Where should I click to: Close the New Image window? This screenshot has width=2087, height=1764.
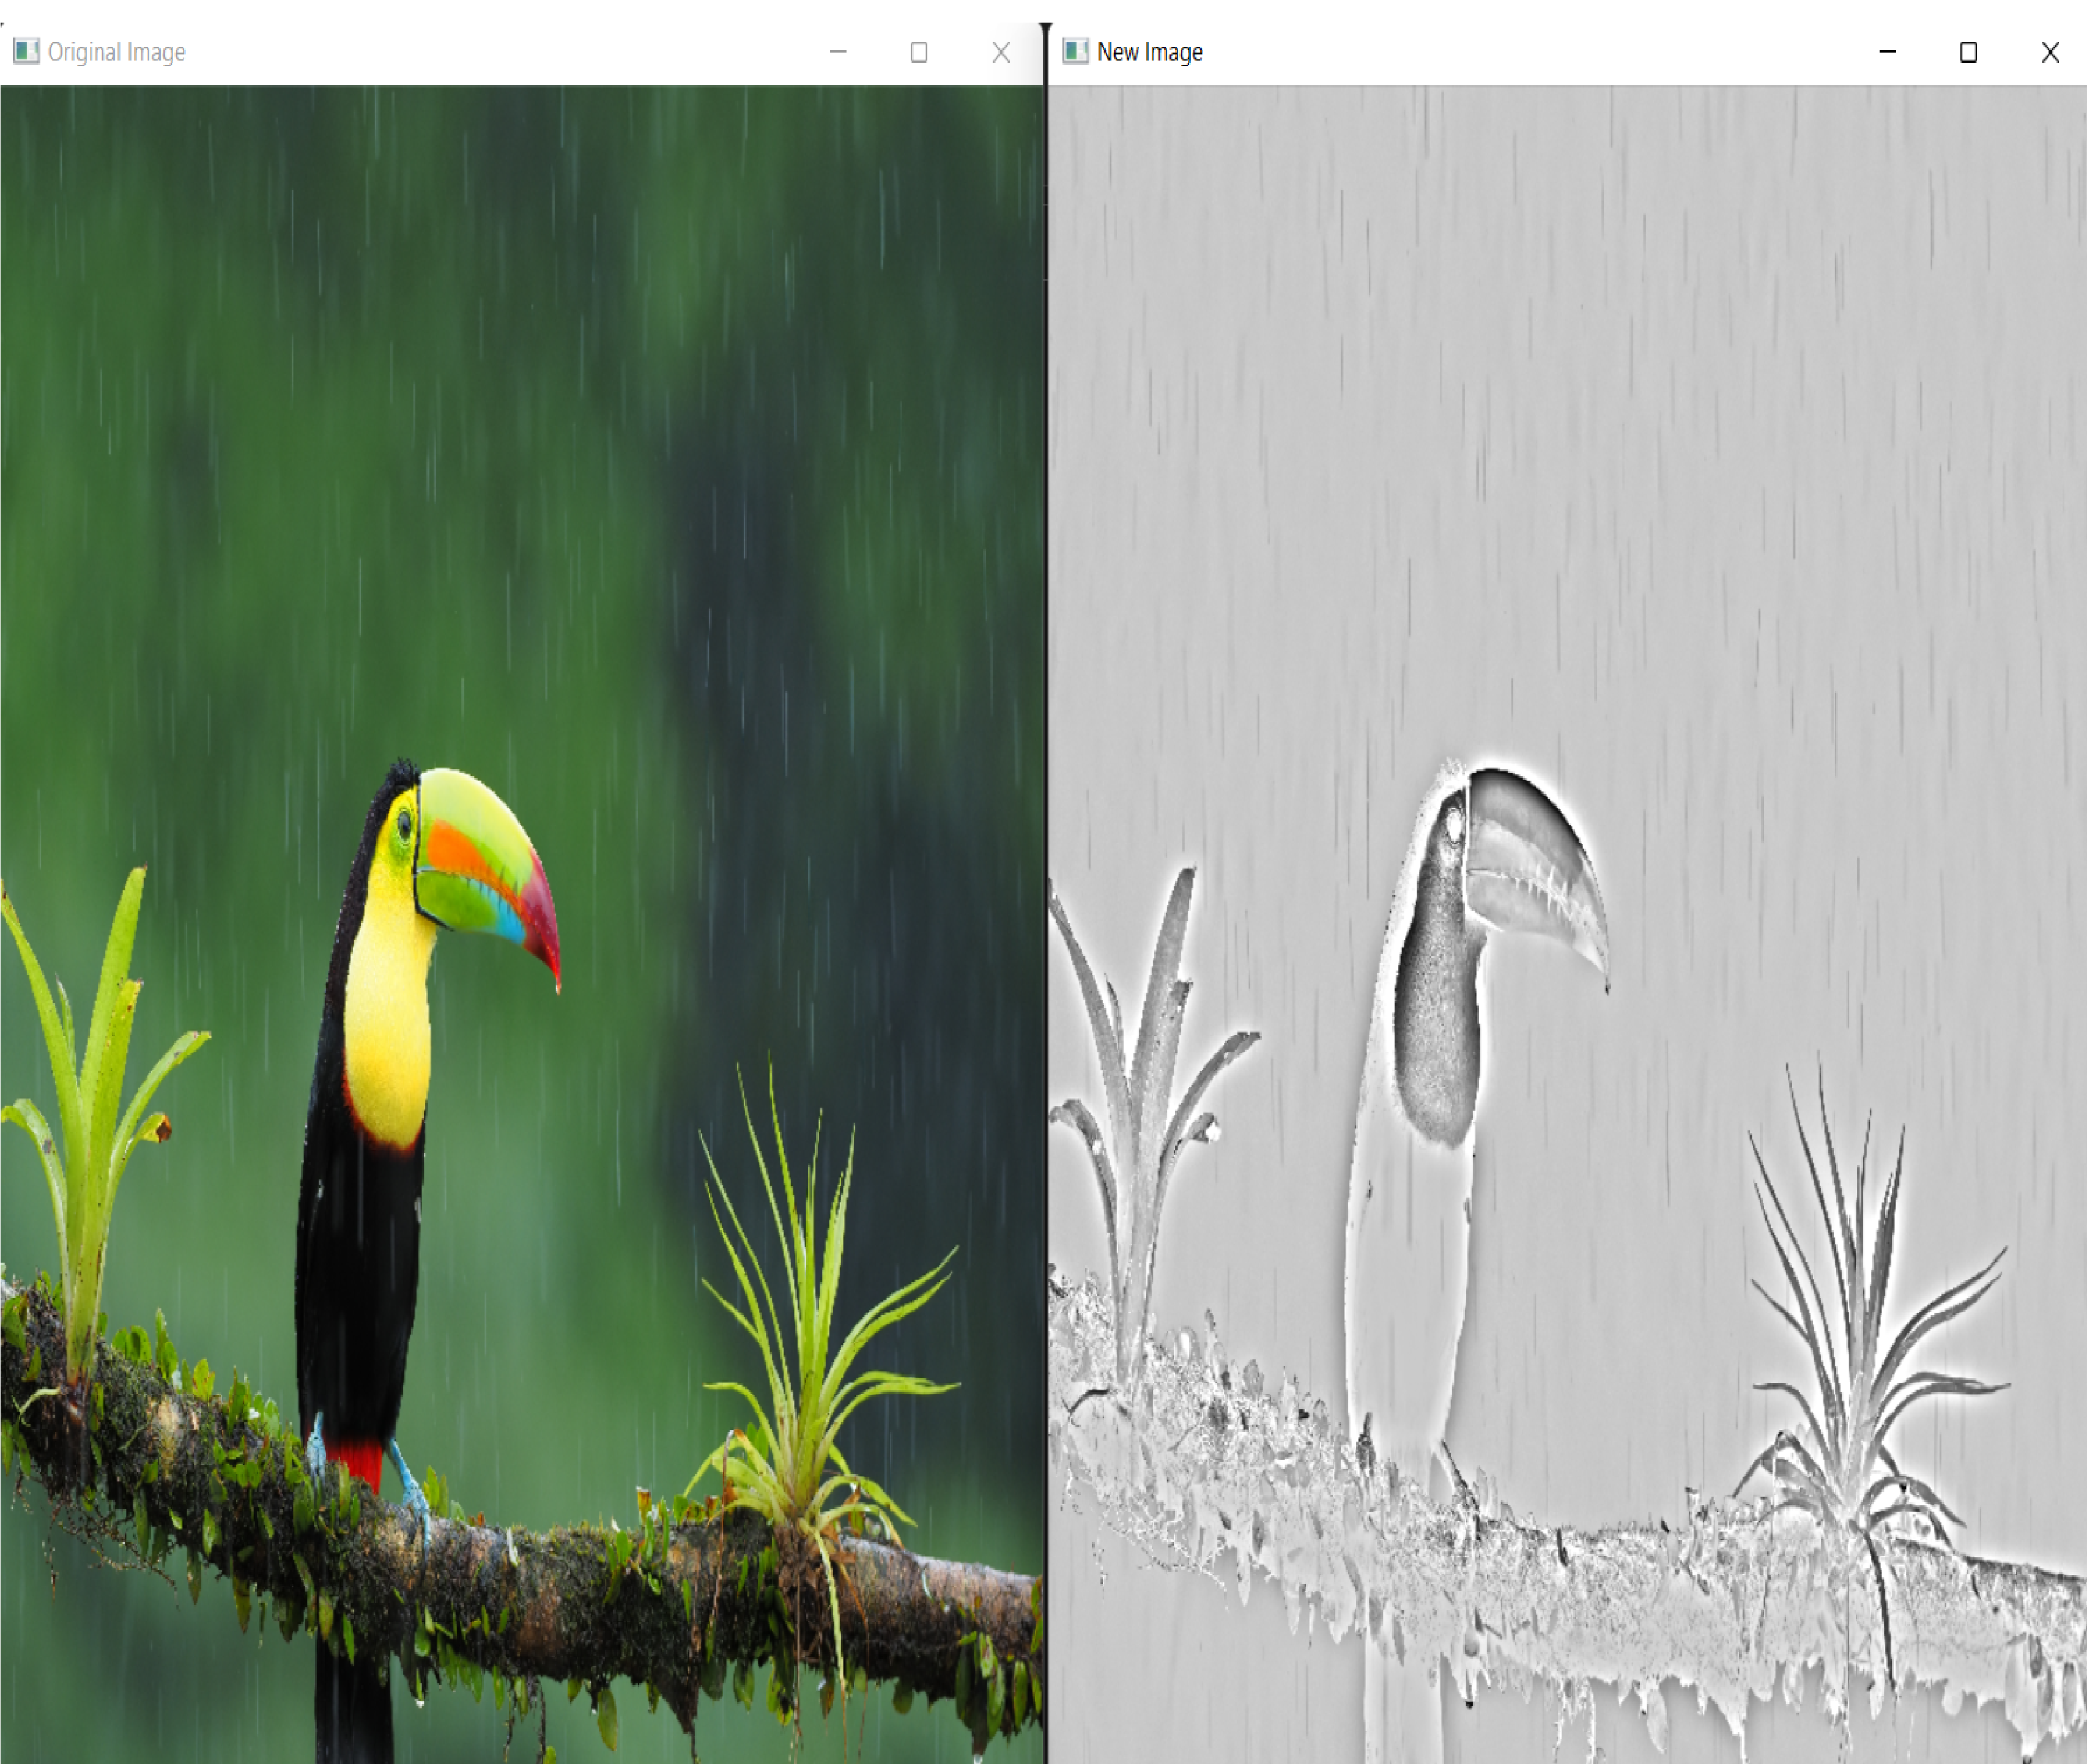click(2049, 52)
